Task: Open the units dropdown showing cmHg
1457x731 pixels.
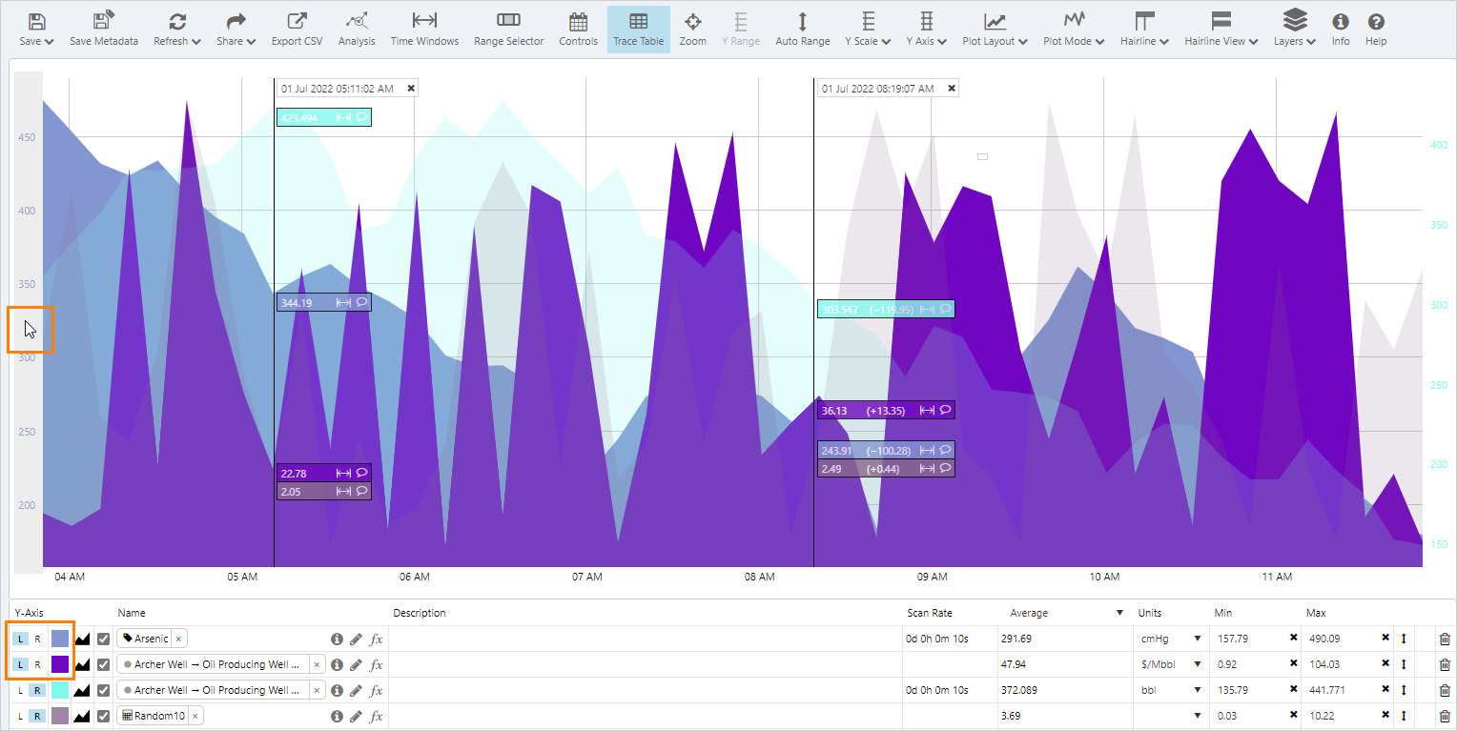Action: click(1198, 639)
